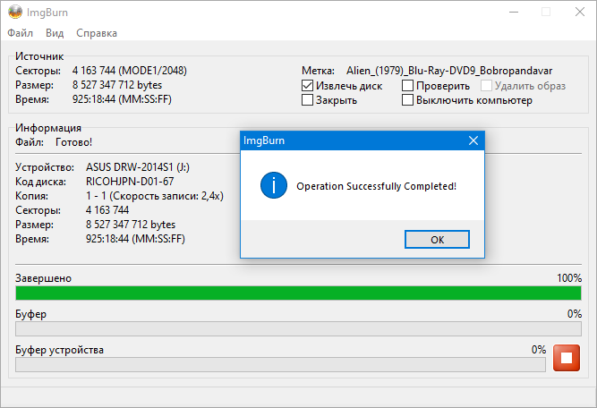Click the green Завершено progress bar
The height and width of the screenshot is (408, 597).
(x=298, y=293)
